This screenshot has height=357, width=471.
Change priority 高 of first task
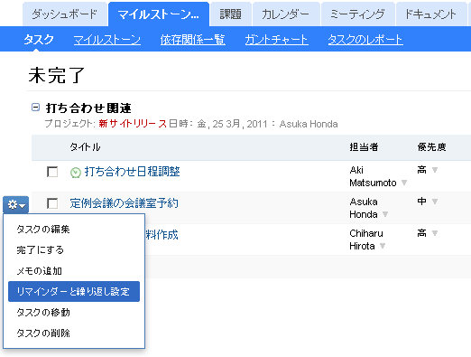(x=435, y=170)
